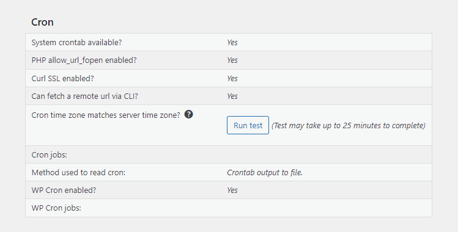458x232 pixels.
Task: Click the 25 minutes test duration note
Action: point(349,125)
